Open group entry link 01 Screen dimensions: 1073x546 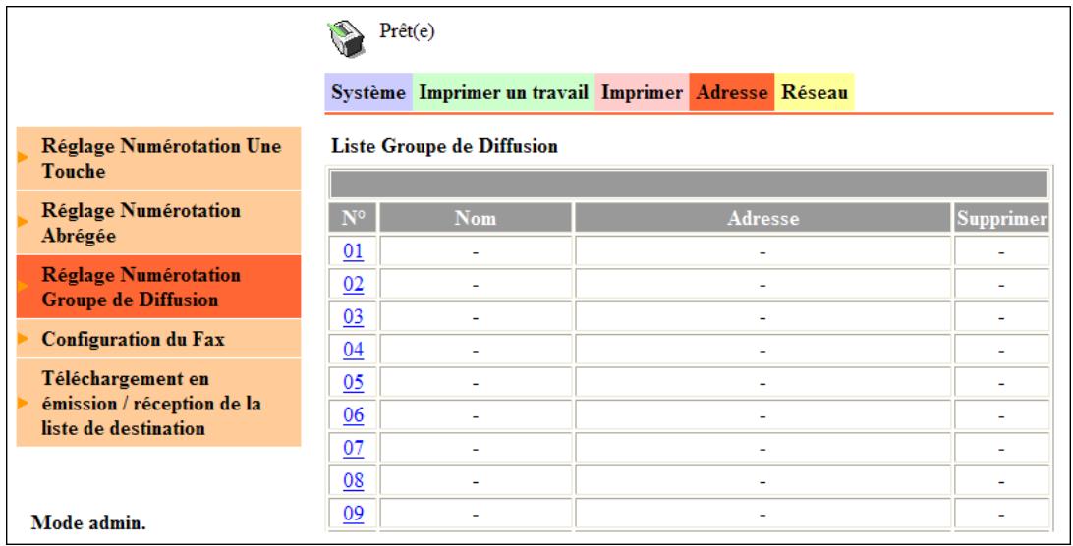(353, 251)
